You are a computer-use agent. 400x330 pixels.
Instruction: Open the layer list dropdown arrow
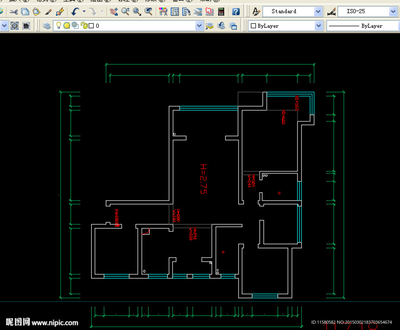tap(199, 26)
